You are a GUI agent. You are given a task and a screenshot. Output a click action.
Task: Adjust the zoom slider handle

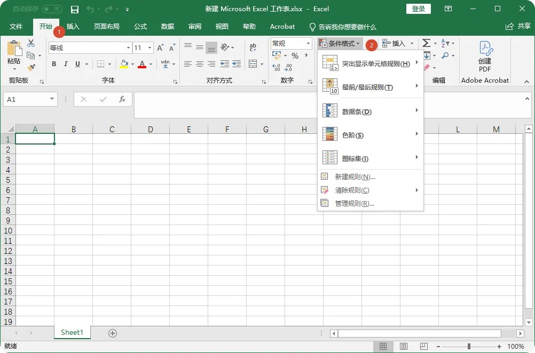pos(469,347)
